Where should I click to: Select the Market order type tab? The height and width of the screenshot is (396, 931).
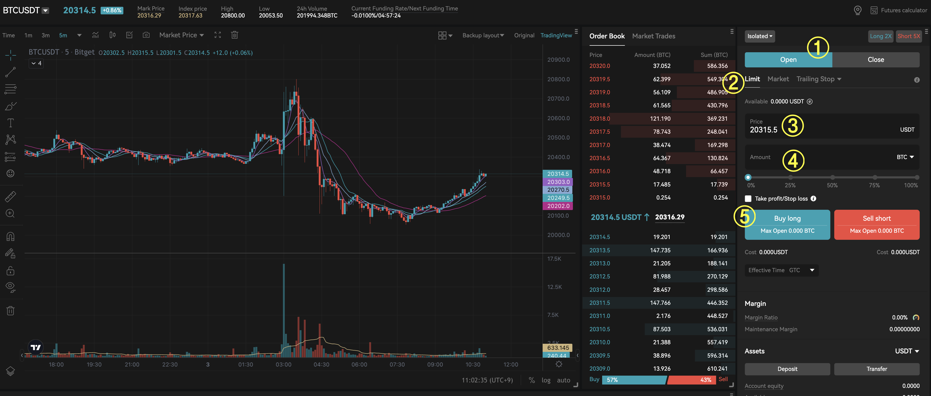778,79
